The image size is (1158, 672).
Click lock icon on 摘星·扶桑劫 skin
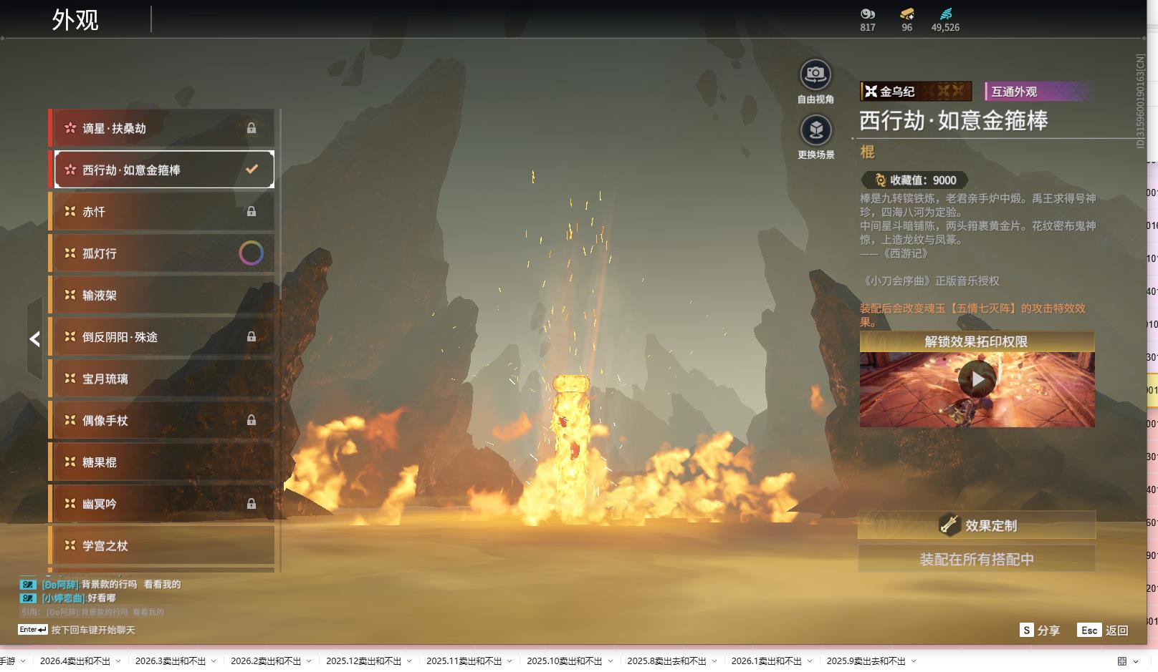coord(252,128)
